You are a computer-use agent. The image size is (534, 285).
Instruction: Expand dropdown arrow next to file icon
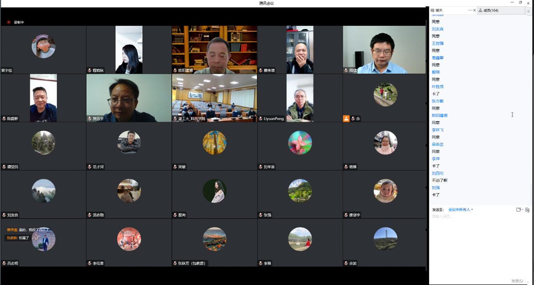click(522, 210)
